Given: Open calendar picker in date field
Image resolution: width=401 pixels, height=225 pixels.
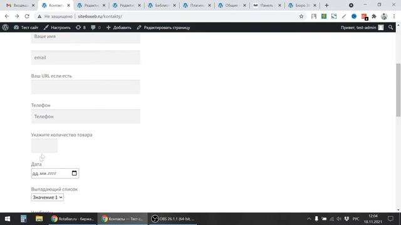Looking at the screenshot, I should coord(74,173).
